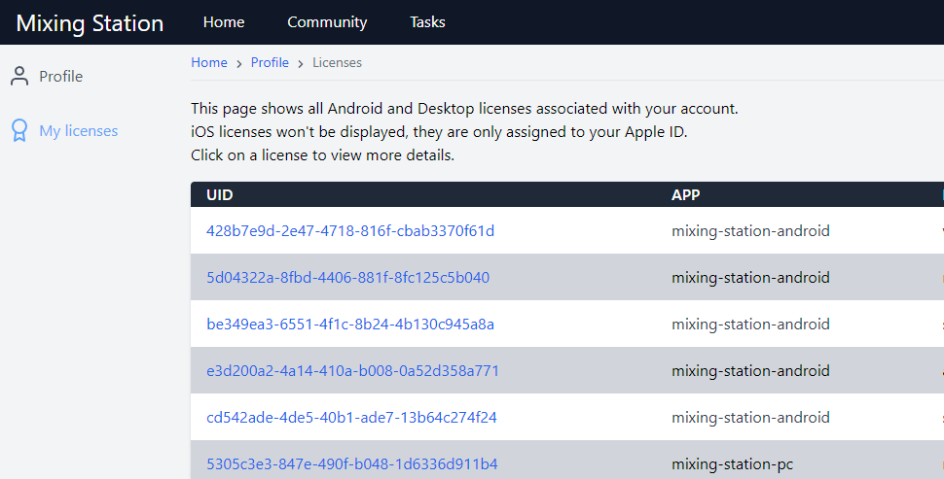Open the Community navigation item
This screenshot has height=479, width=944.
327,22
